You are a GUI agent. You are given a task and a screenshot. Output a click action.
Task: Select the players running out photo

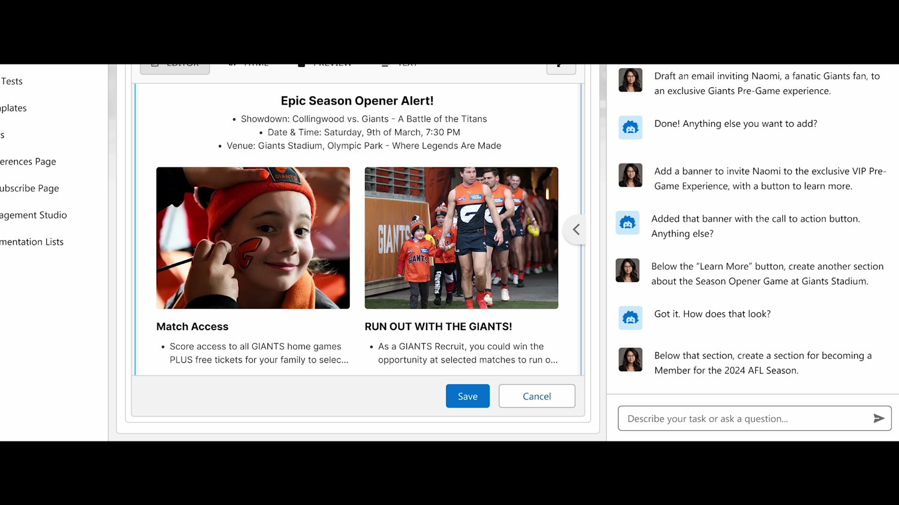pyautogui.click(x=461, y=238)
